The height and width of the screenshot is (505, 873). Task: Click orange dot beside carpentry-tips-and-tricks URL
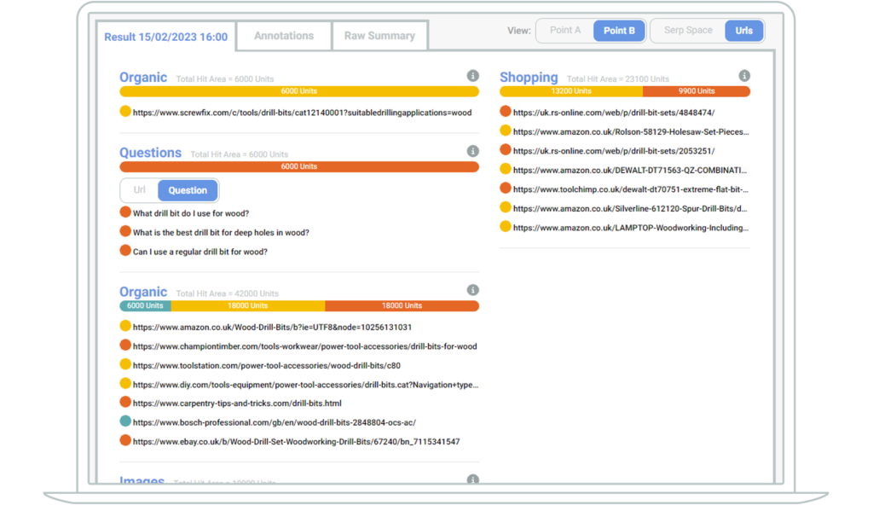[x=125, y=402]
